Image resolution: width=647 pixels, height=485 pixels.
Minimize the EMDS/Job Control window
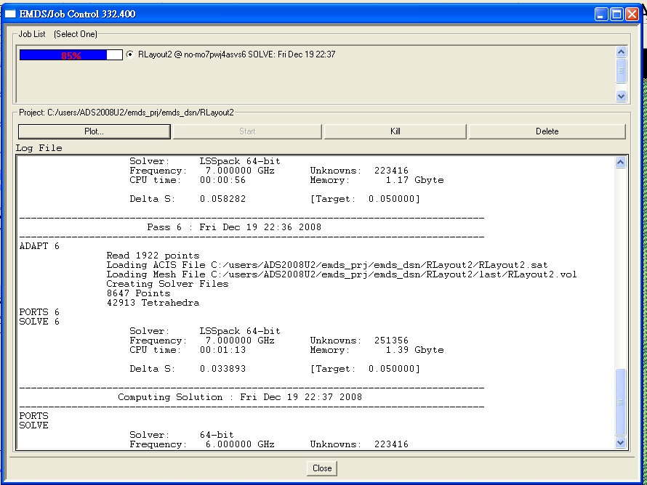[x=600, y=15]
